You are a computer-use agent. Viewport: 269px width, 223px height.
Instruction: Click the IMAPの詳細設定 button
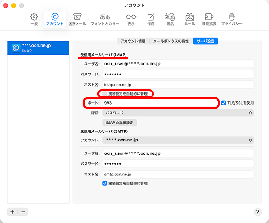click(119, 122)
